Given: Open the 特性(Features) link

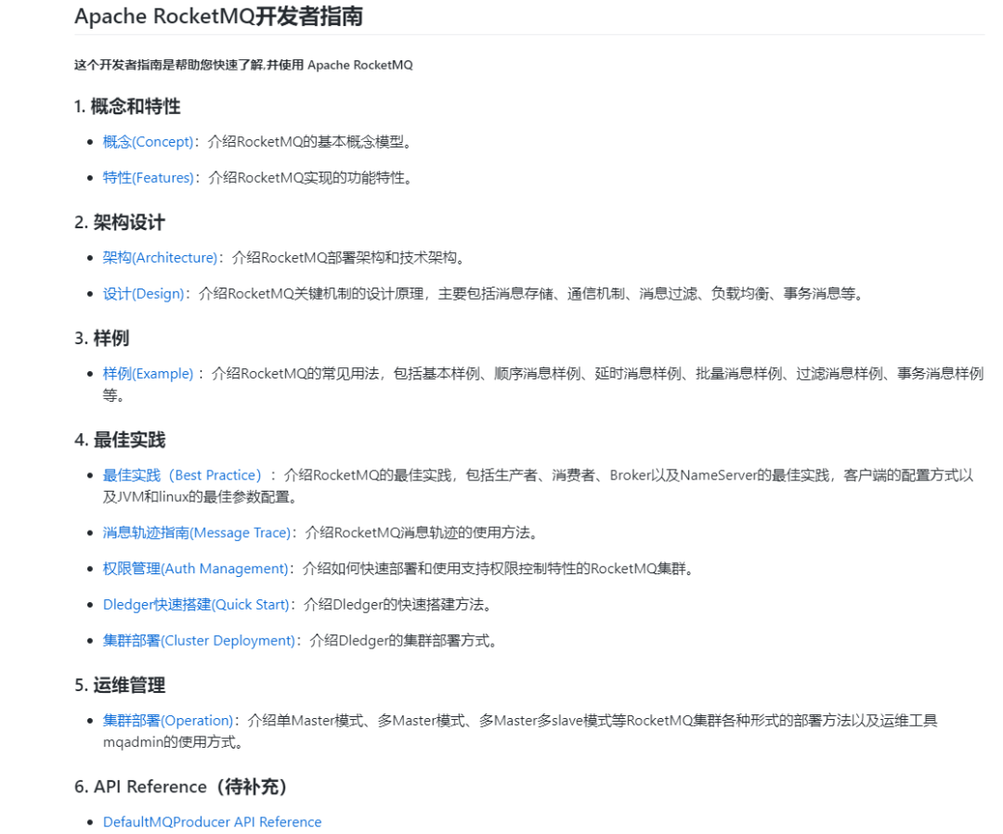Looking at the screenshot, I should click(x=149, y=178).
